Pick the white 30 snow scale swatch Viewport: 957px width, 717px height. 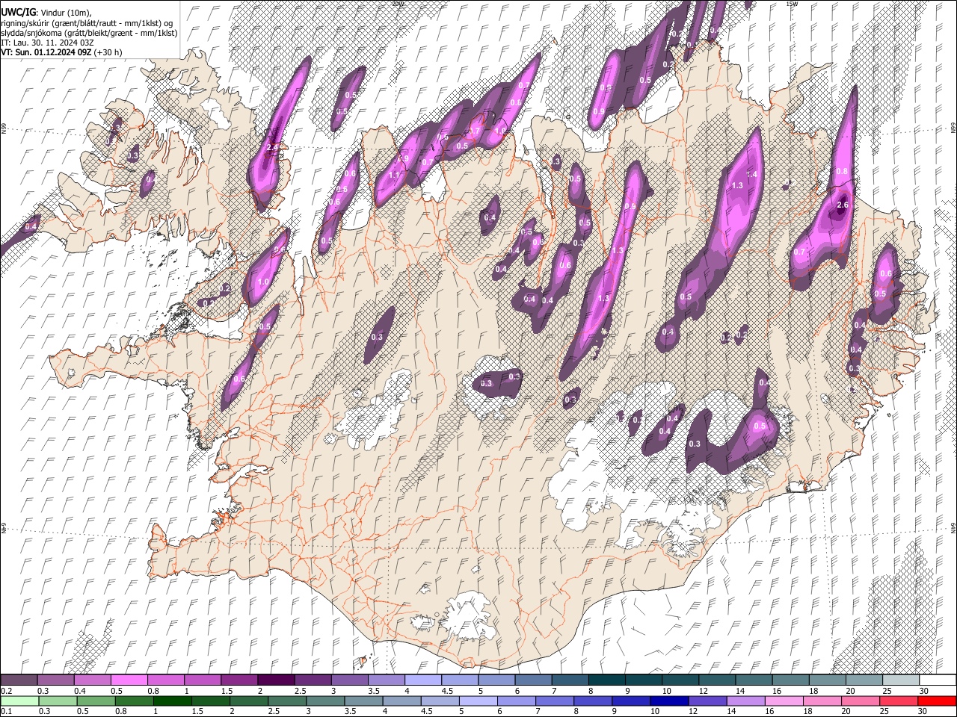pos(938,680)
